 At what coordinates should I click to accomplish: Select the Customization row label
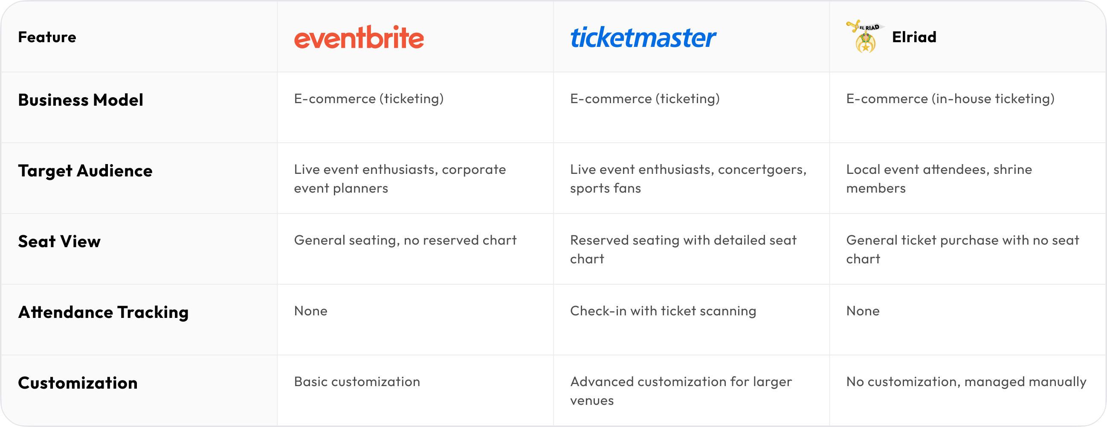click(78, 383)
